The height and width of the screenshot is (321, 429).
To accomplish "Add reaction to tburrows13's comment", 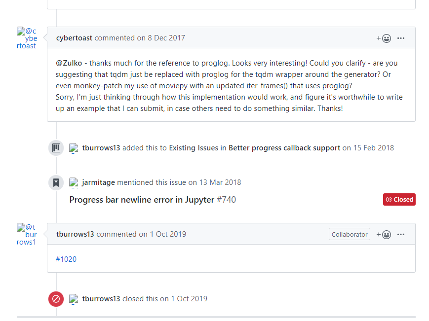I will point(384,234).
